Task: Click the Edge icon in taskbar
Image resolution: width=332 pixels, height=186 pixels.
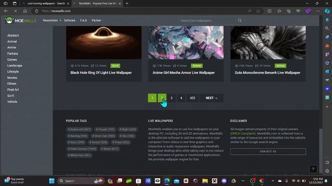Action: pyautogui.click(x=167, y=181)
